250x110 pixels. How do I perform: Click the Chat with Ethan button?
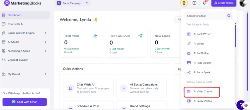click(x=24, y=102)
